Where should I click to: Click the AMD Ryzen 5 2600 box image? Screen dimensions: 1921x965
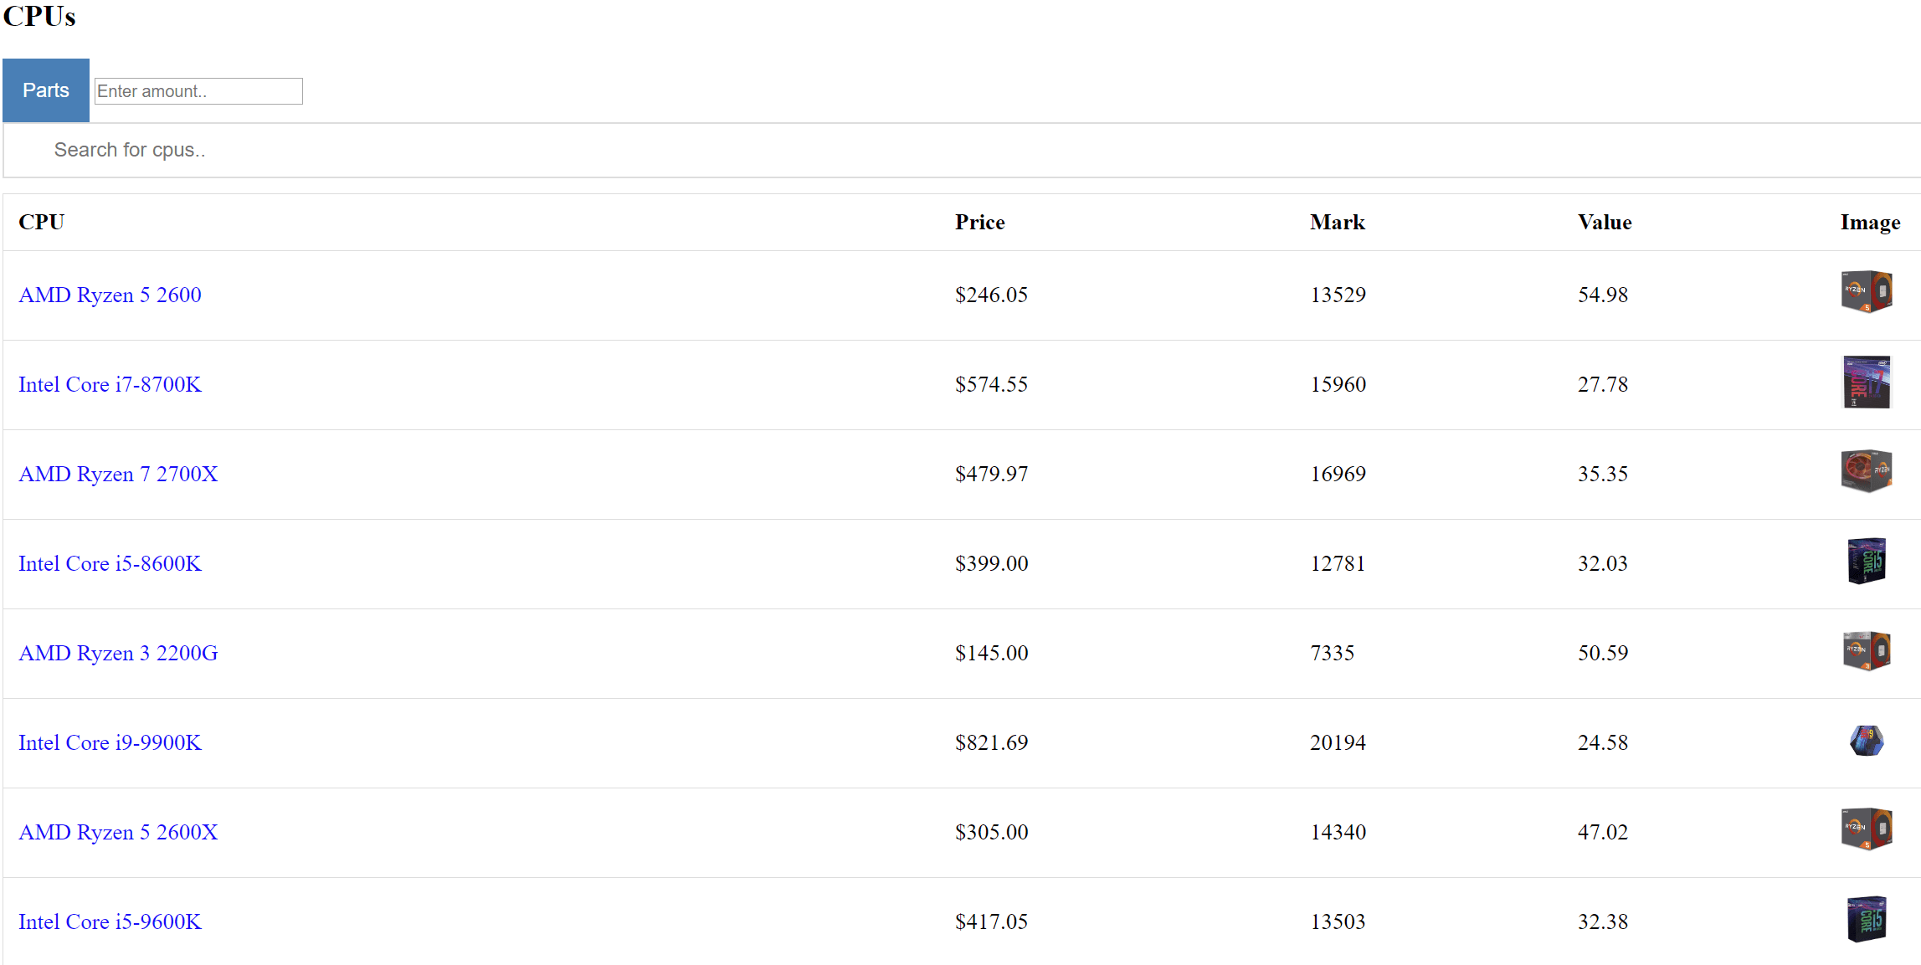tap(1867, 292)
